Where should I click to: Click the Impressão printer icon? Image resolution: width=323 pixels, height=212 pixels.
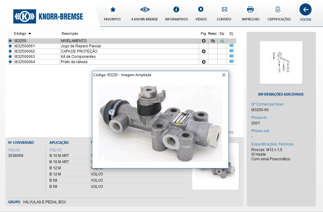(x=250, y=10)
